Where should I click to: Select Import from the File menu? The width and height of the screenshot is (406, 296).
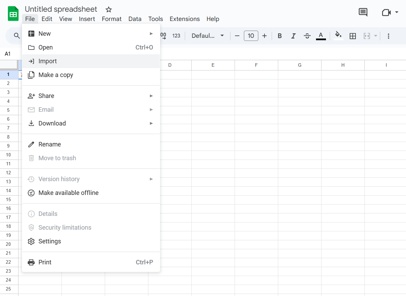[x=48, y=61]
